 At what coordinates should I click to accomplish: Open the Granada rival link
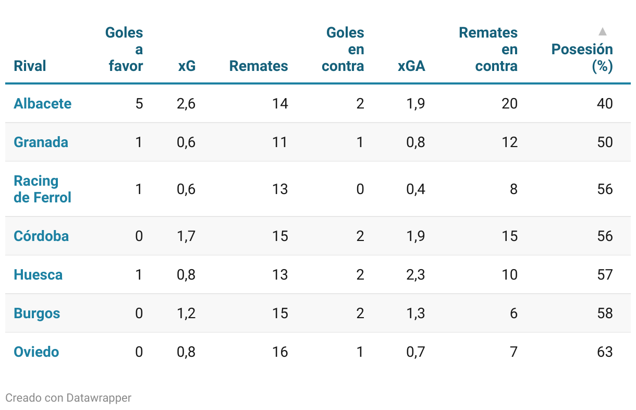click(x=41, y=142)
